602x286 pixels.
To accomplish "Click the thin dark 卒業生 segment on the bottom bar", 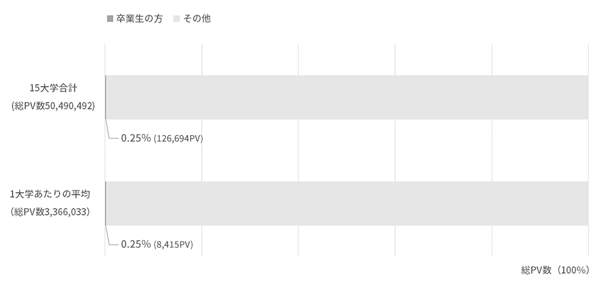I will [105, 203].
